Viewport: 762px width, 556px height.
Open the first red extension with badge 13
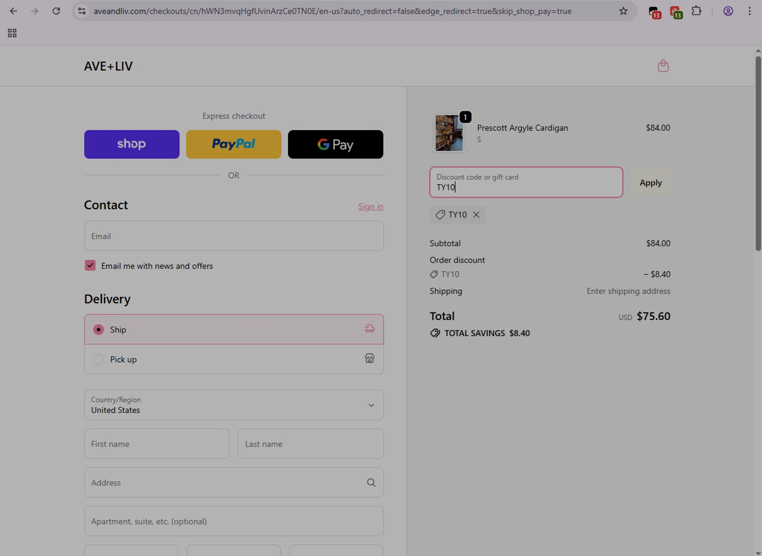pyautogui.click(x=655, y=12)
